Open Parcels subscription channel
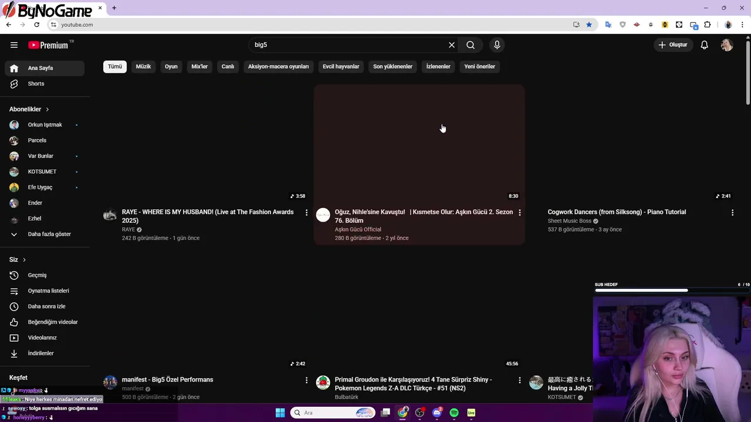Image resolution: width=751 pixels, height=422 pixels. [x=45, y=141]
